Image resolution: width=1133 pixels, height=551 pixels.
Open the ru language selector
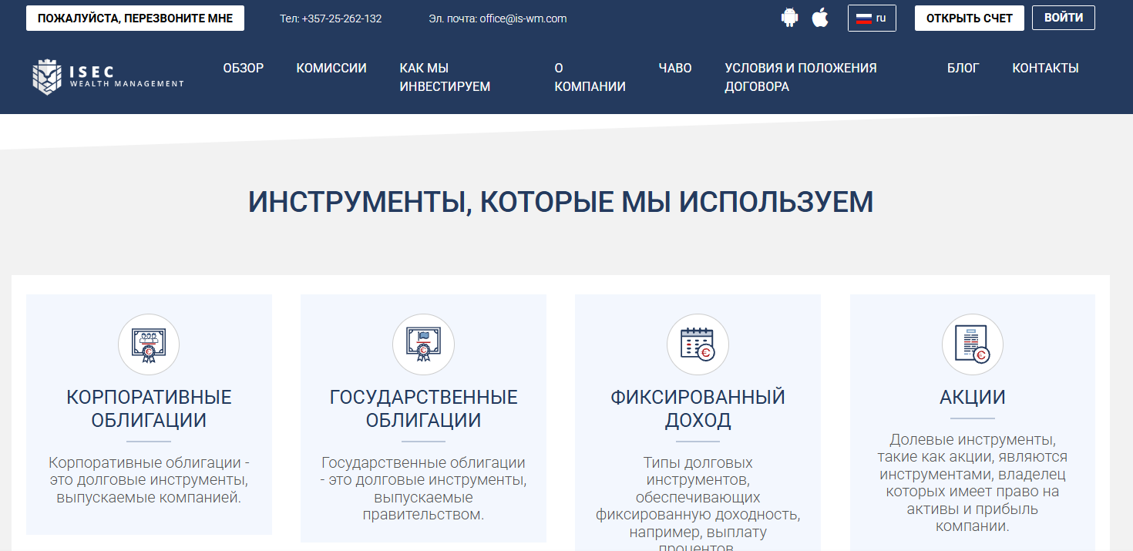pos(872,18)
